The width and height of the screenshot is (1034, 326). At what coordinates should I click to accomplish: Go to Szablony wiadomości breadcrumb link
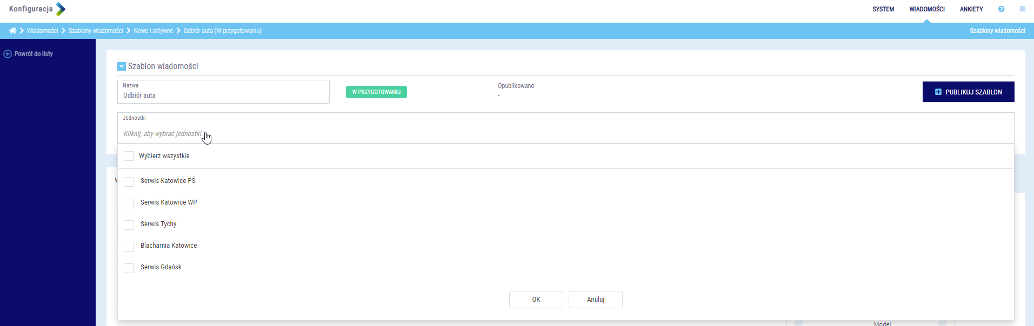pos(96,31)
